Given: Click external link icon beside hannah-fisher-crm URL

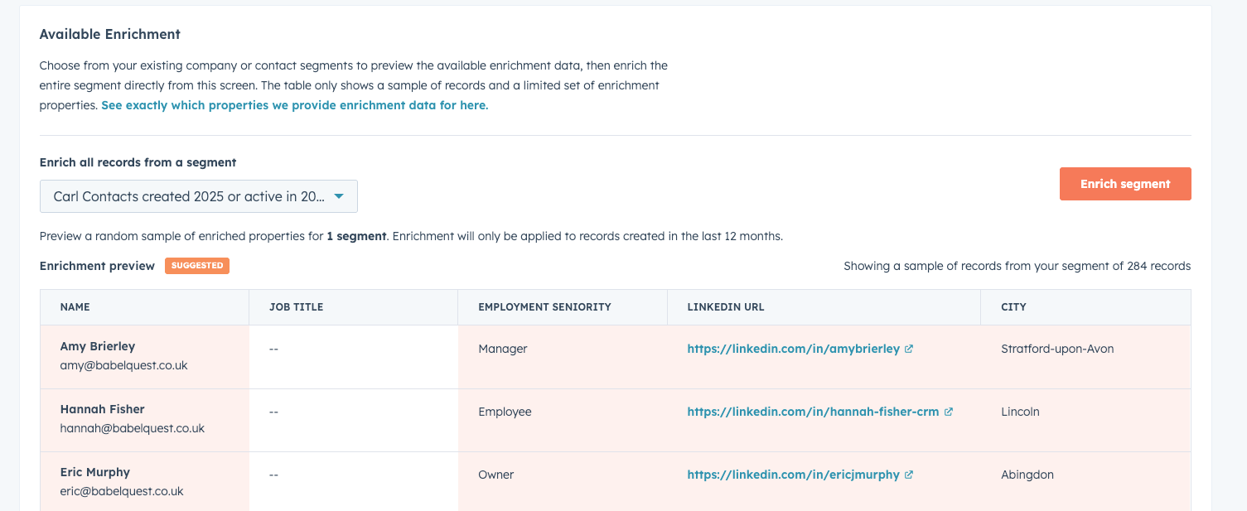Looking at the screenshot, I should (x=949, y=412).
